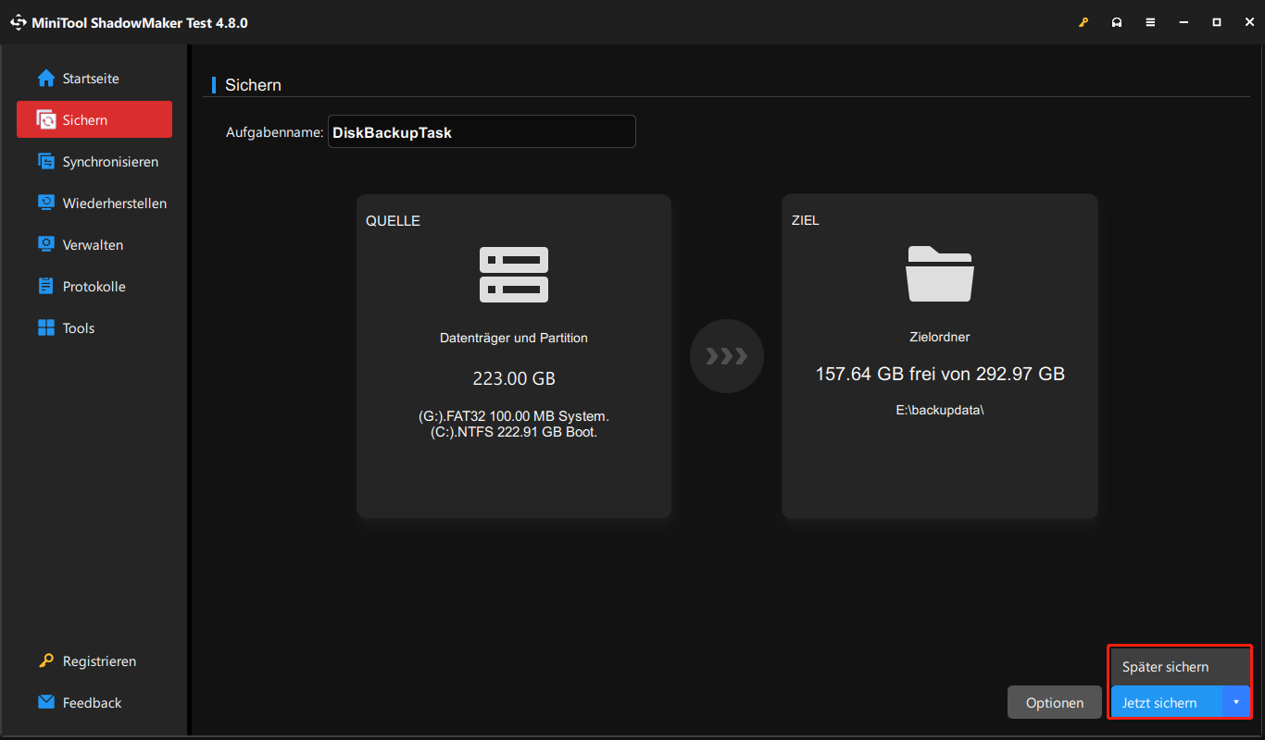Open the Optionen button

[x=1055, y=703]
